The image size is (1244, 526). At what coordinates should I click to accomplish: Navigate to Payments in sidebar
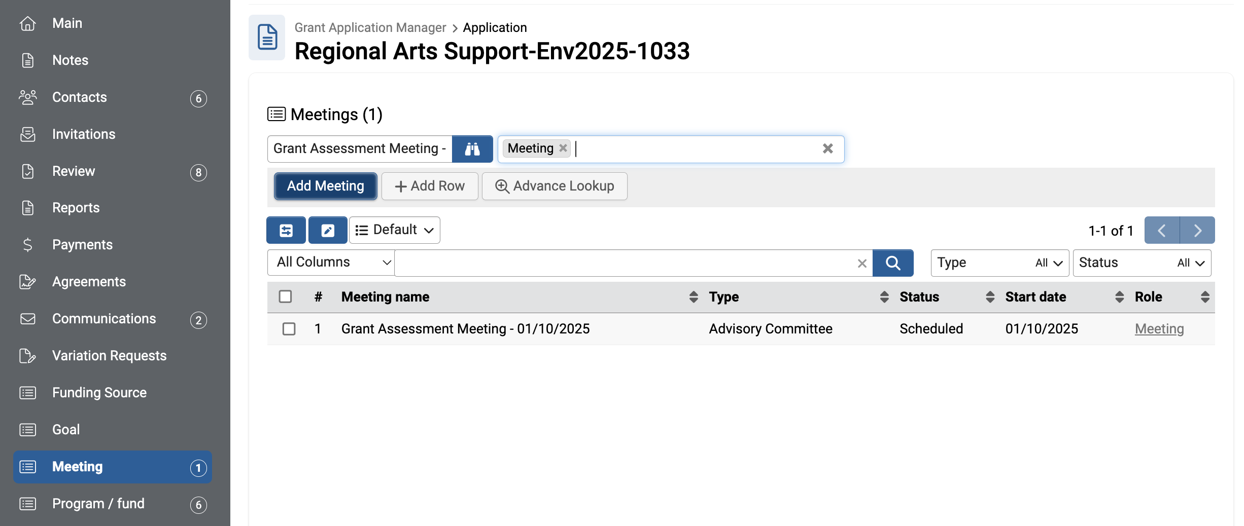(82, 245)
